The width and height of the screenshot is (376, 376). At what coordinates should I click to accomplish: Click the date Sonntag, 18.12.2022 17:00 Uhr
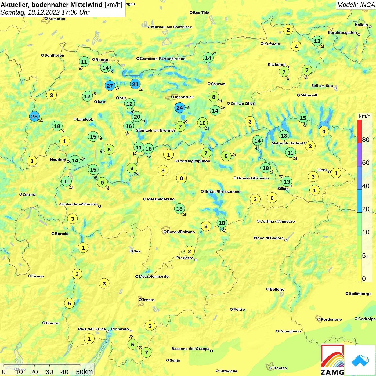coord(45,12)
